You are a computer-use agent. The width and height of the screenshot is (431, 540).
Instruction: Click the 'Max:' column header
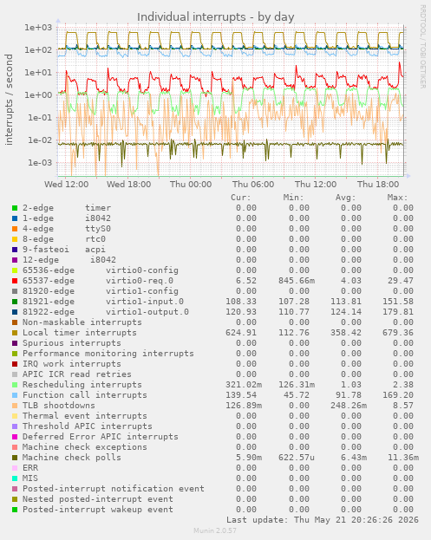[x=397, y=198]
